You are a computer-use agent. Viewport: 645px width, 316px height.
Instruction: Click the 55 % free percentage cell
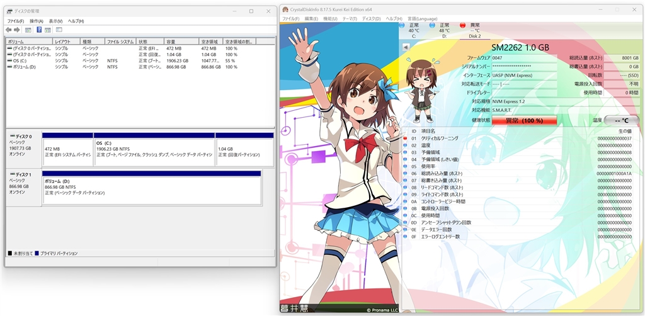[231, 60]
